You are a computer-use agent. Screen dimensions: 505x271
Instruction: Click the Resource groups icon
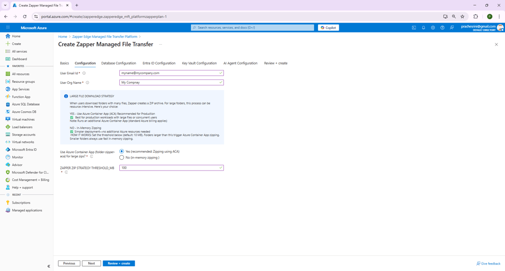click(x=8, y=81)
